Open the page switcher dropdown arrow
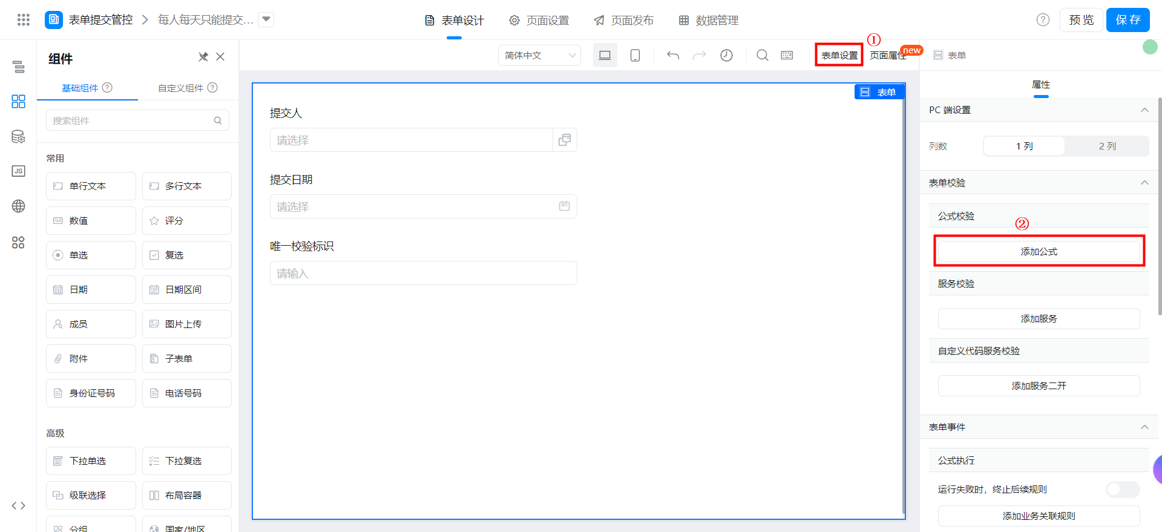Viewport: 1162px width, 532px height. click(x=266, y=20)
